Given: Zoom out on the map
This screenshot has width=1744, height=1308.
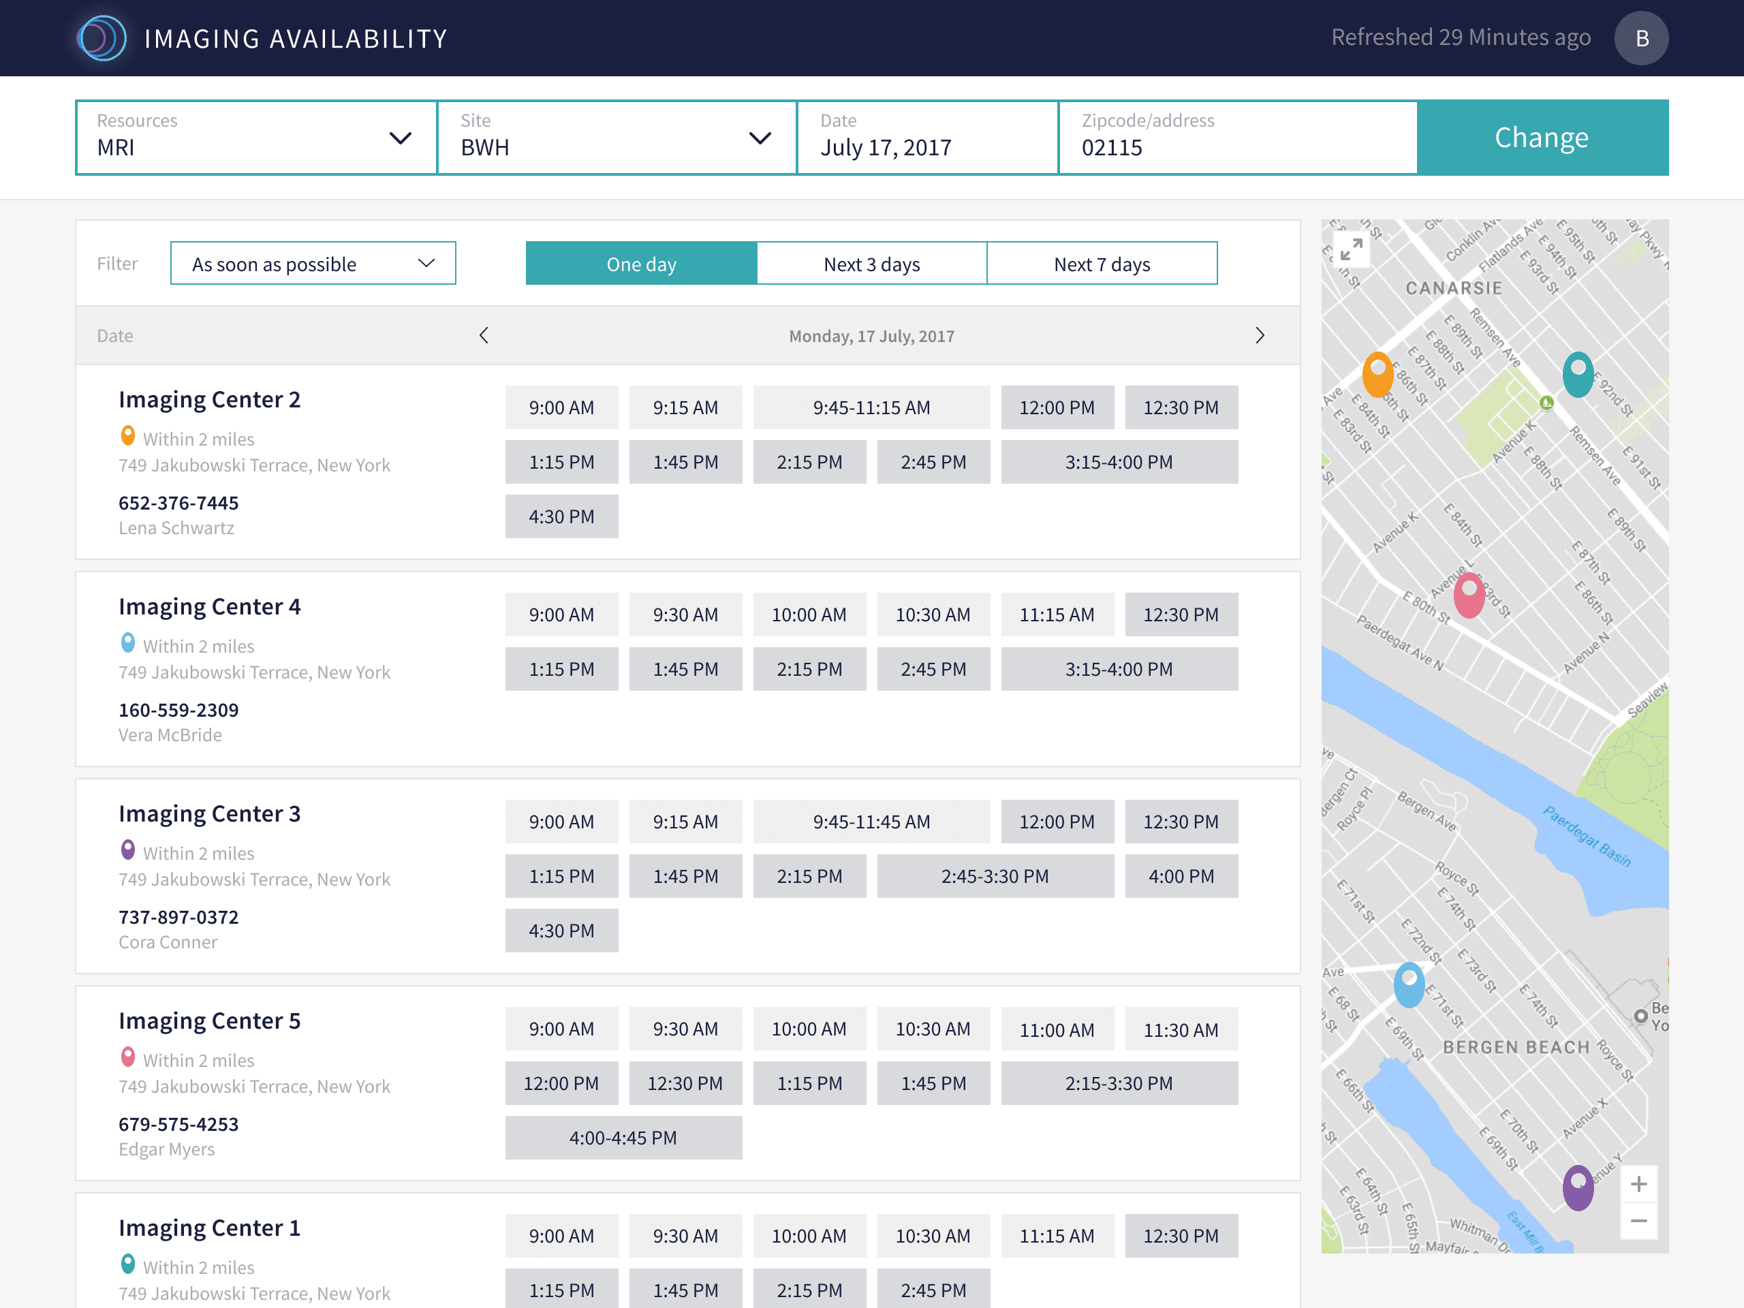Looking at the screenshot, I should [1638, 1221].
